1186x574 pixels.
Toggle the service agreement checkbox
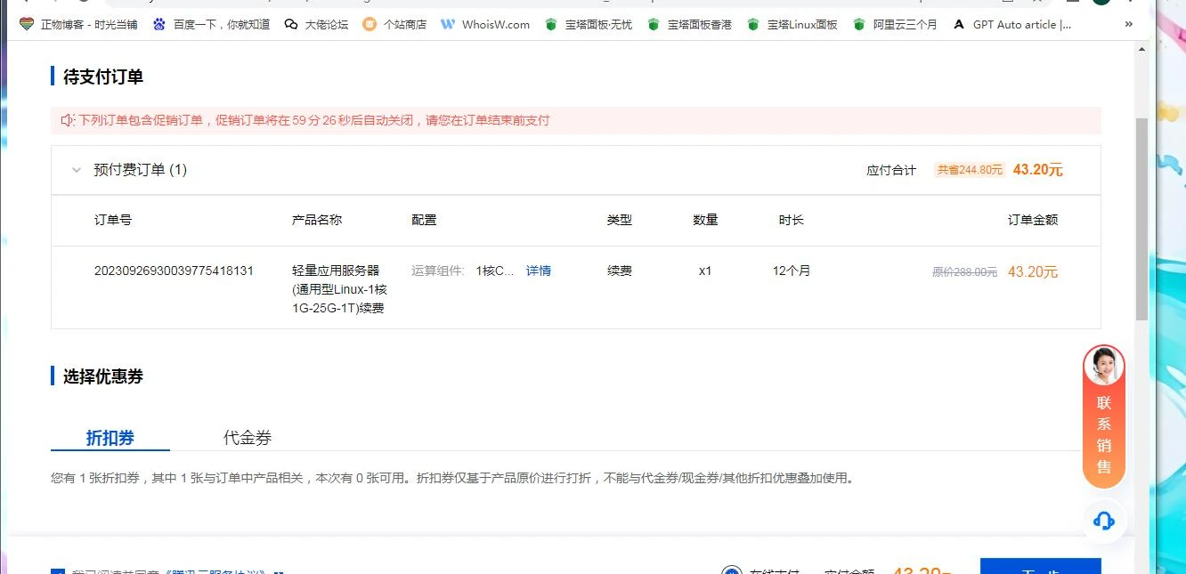pyautogui.click(x=58, y=571)
